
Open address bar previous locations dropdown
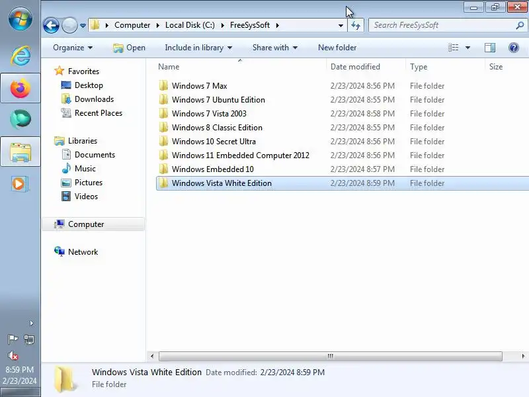click(x=341, y=26)
